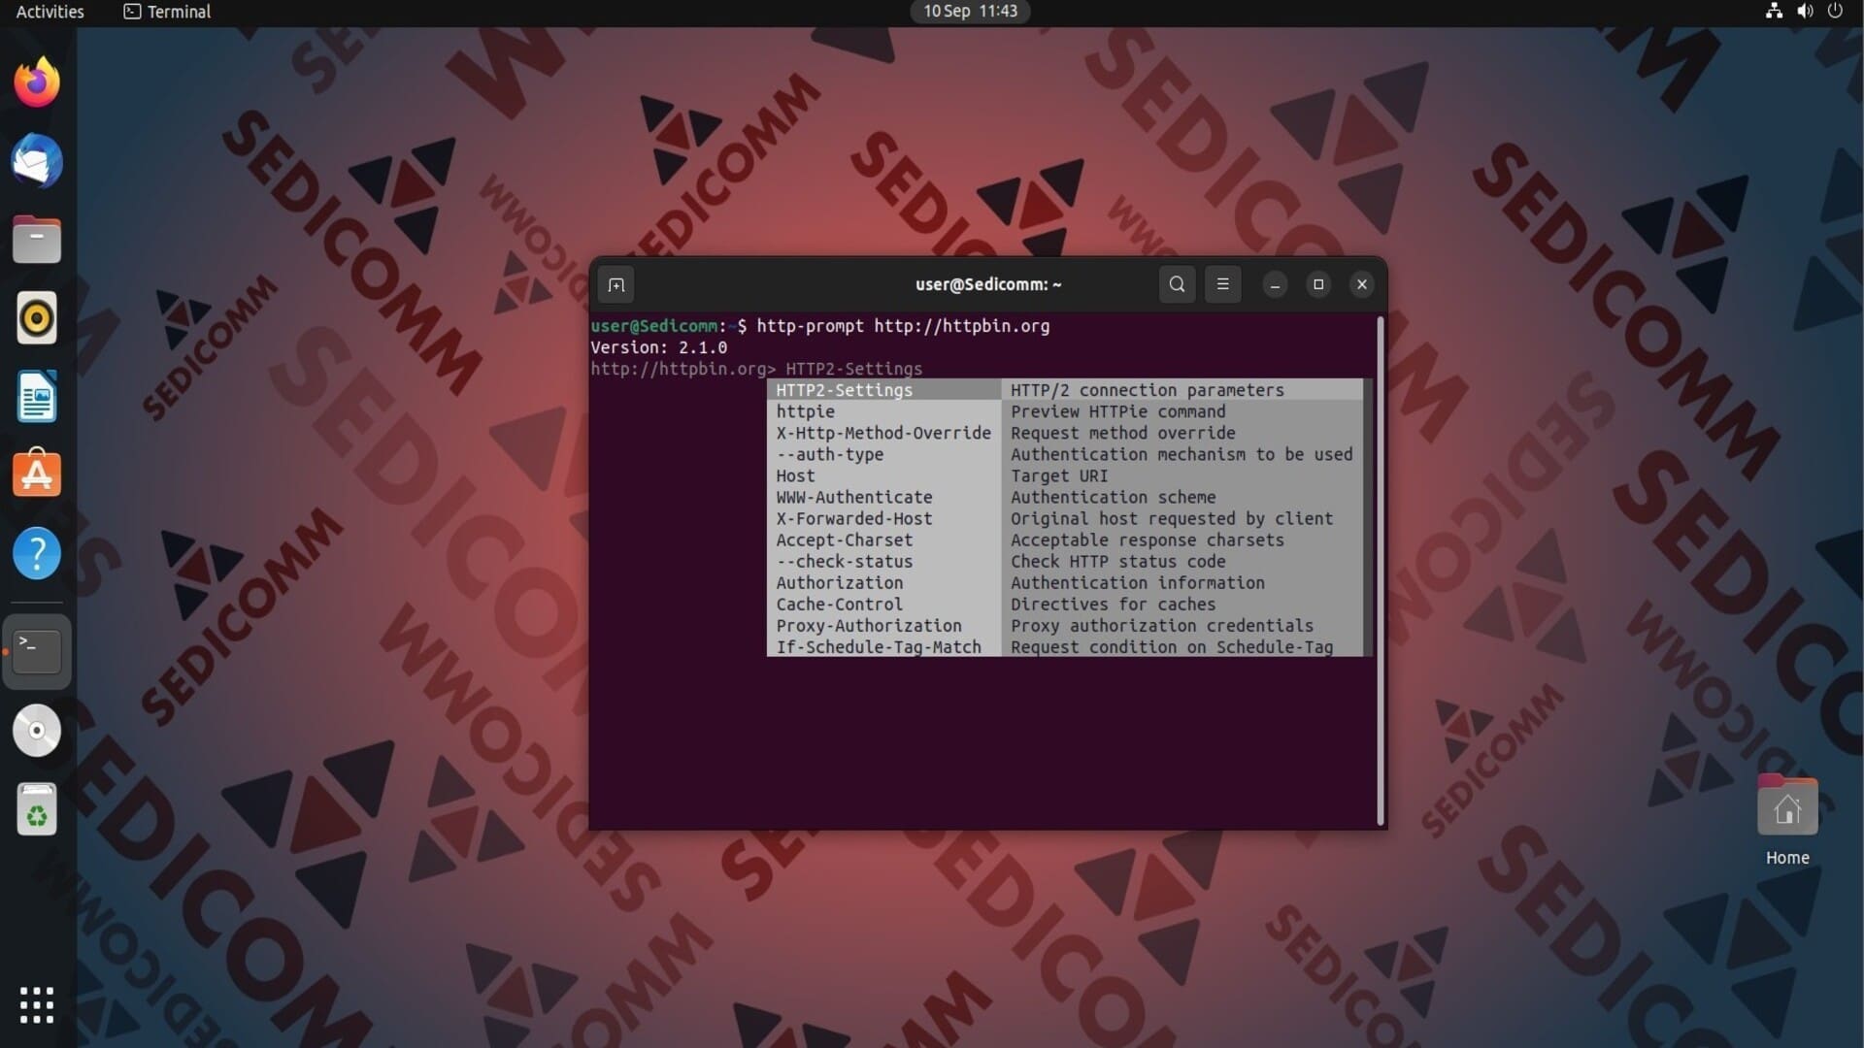The height and width of the screenshot is (1048, 1864).
Task: Click 'Target URI' description
Action: coord(1059,475)
